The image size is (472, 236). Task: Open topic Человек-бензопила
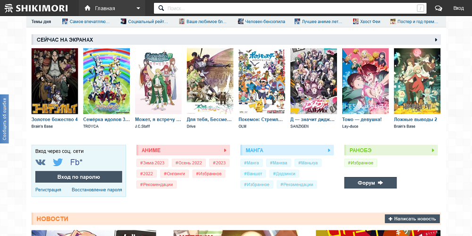click(265, 21)
